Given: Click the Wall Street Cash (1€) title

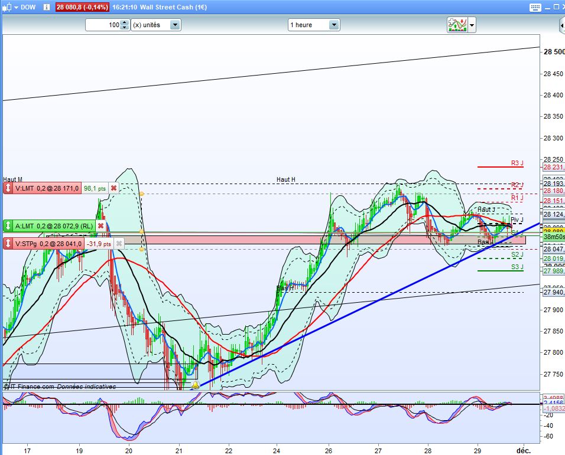Looking at the screenshot, I should click(173, 7).
